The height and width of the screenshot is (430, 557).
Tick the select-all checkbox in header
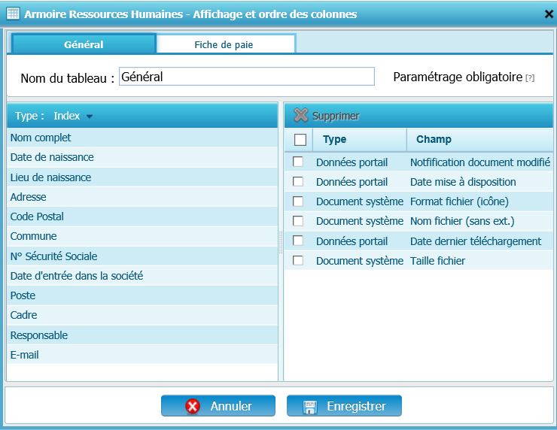(x=300, y=140)
